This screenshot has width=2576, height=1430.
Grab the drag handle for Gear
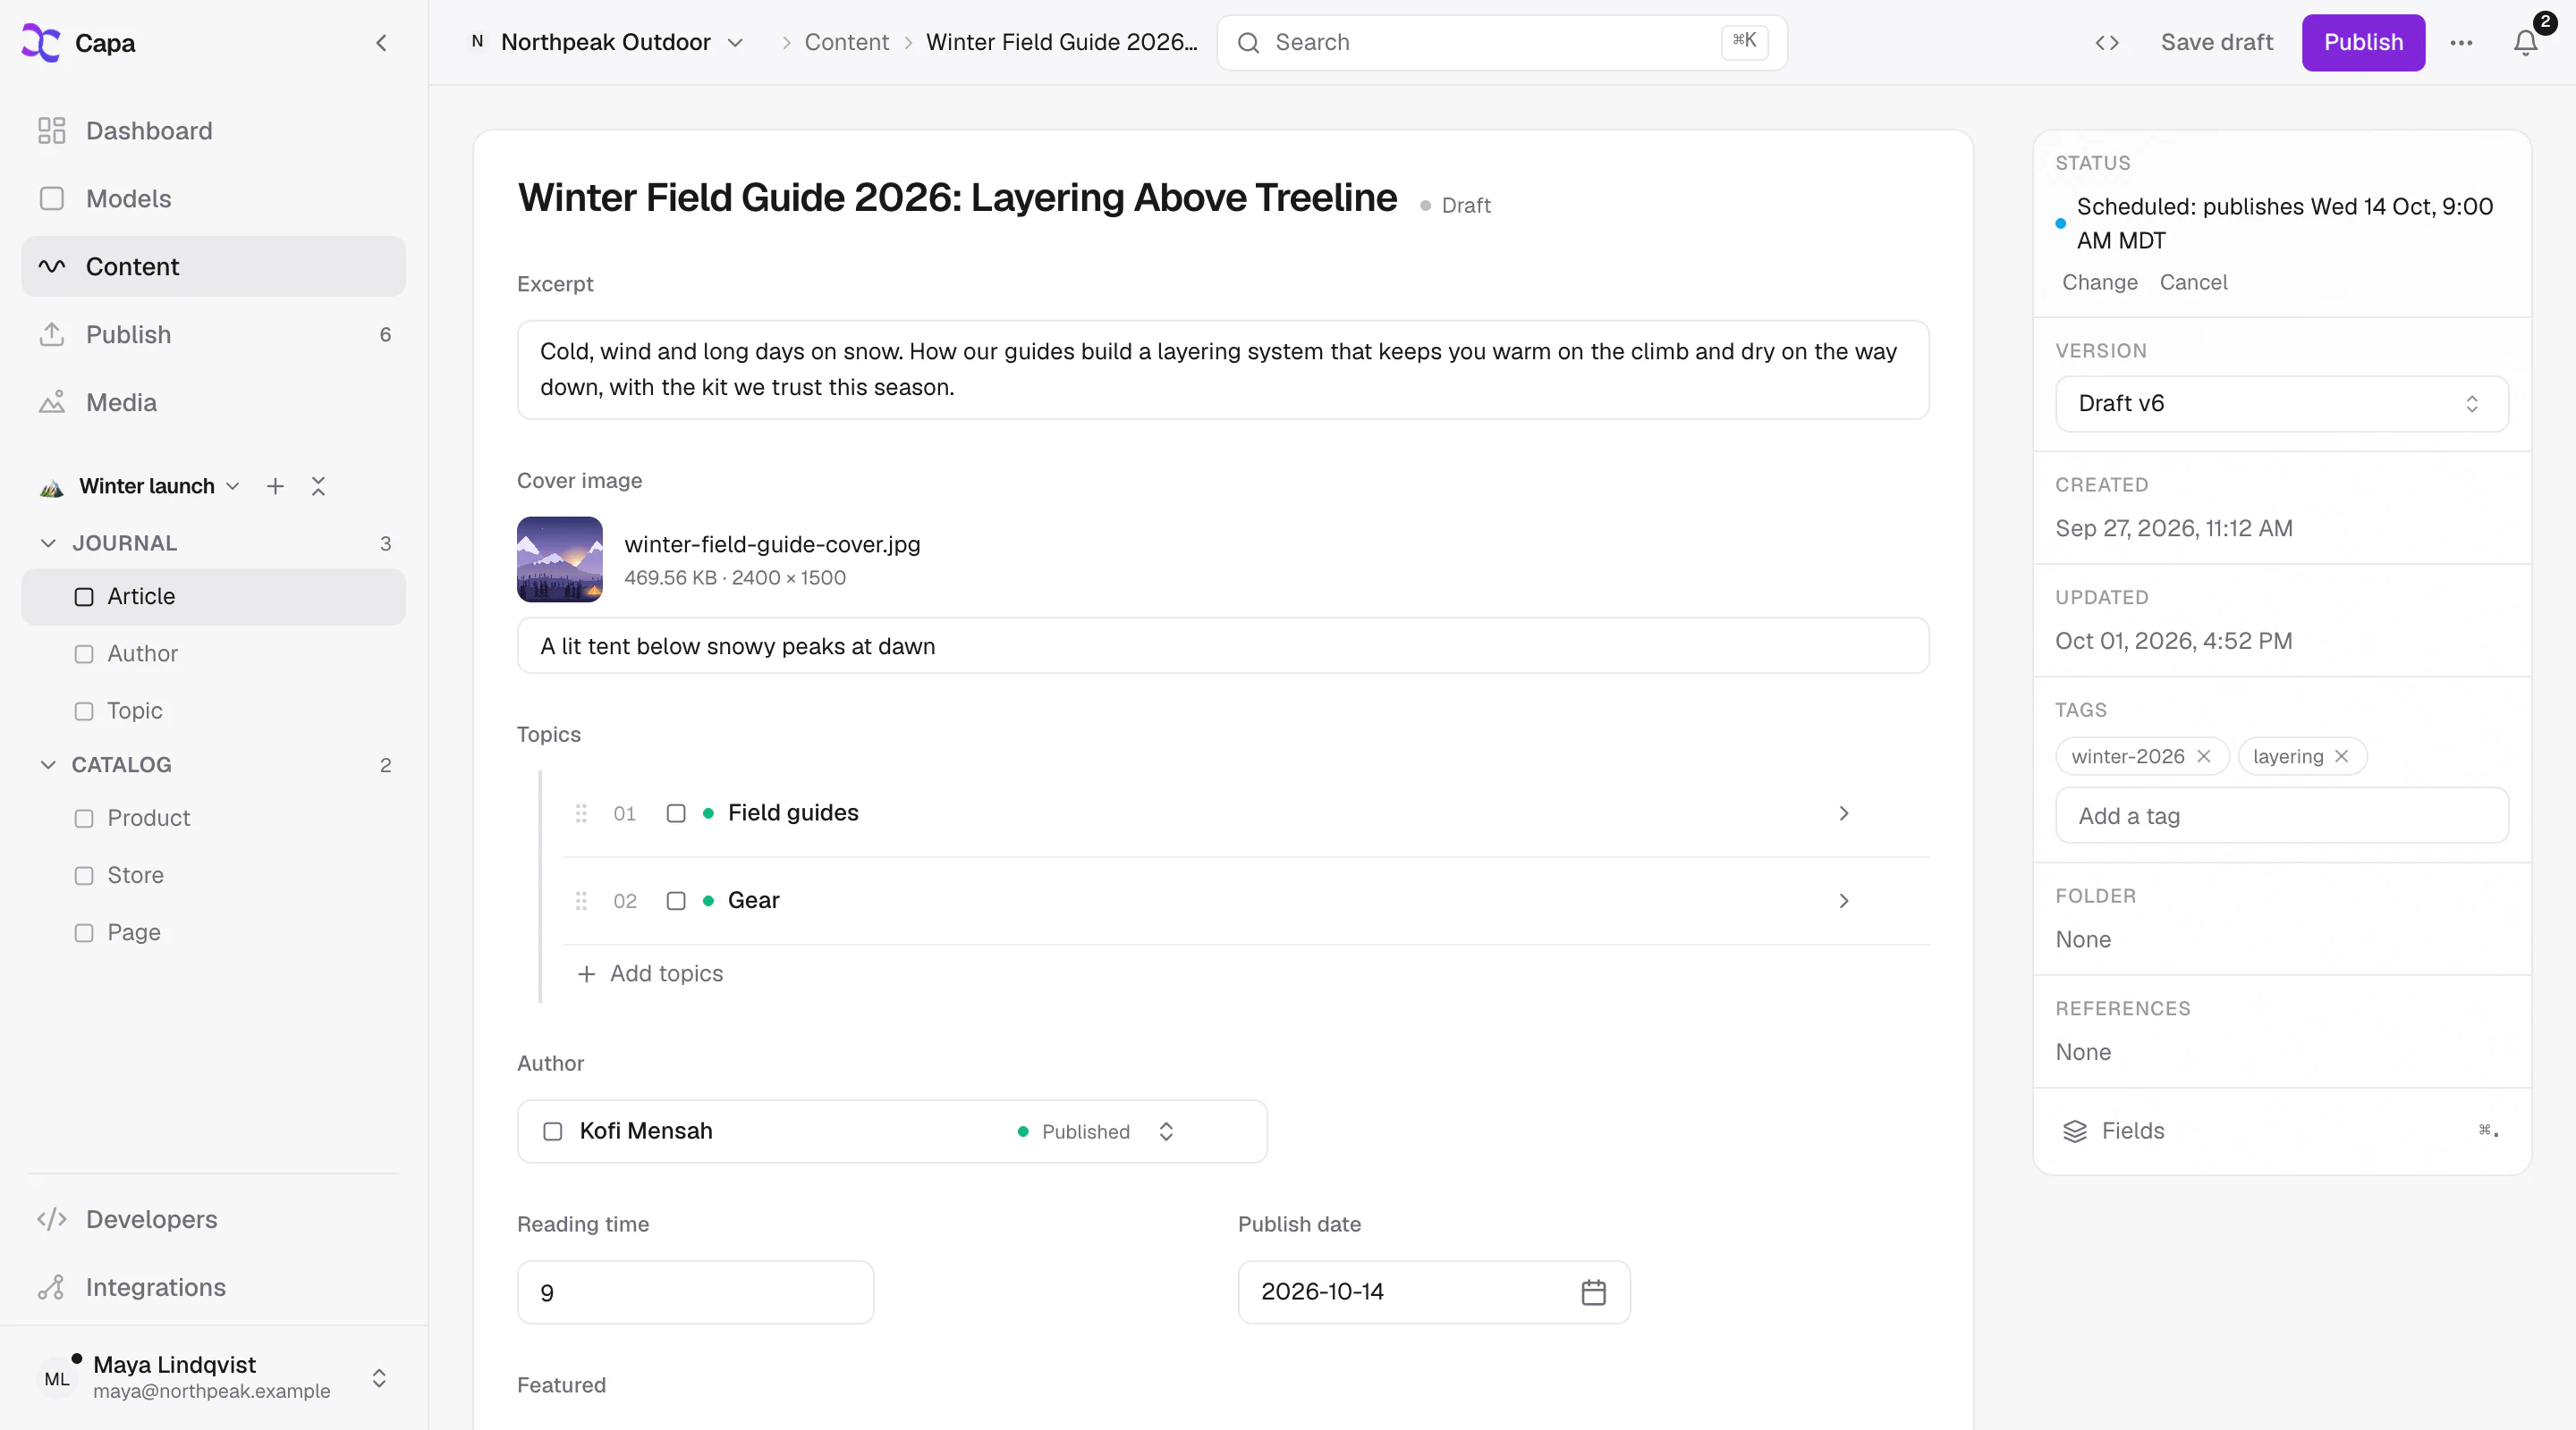click(x=581, y=902)
